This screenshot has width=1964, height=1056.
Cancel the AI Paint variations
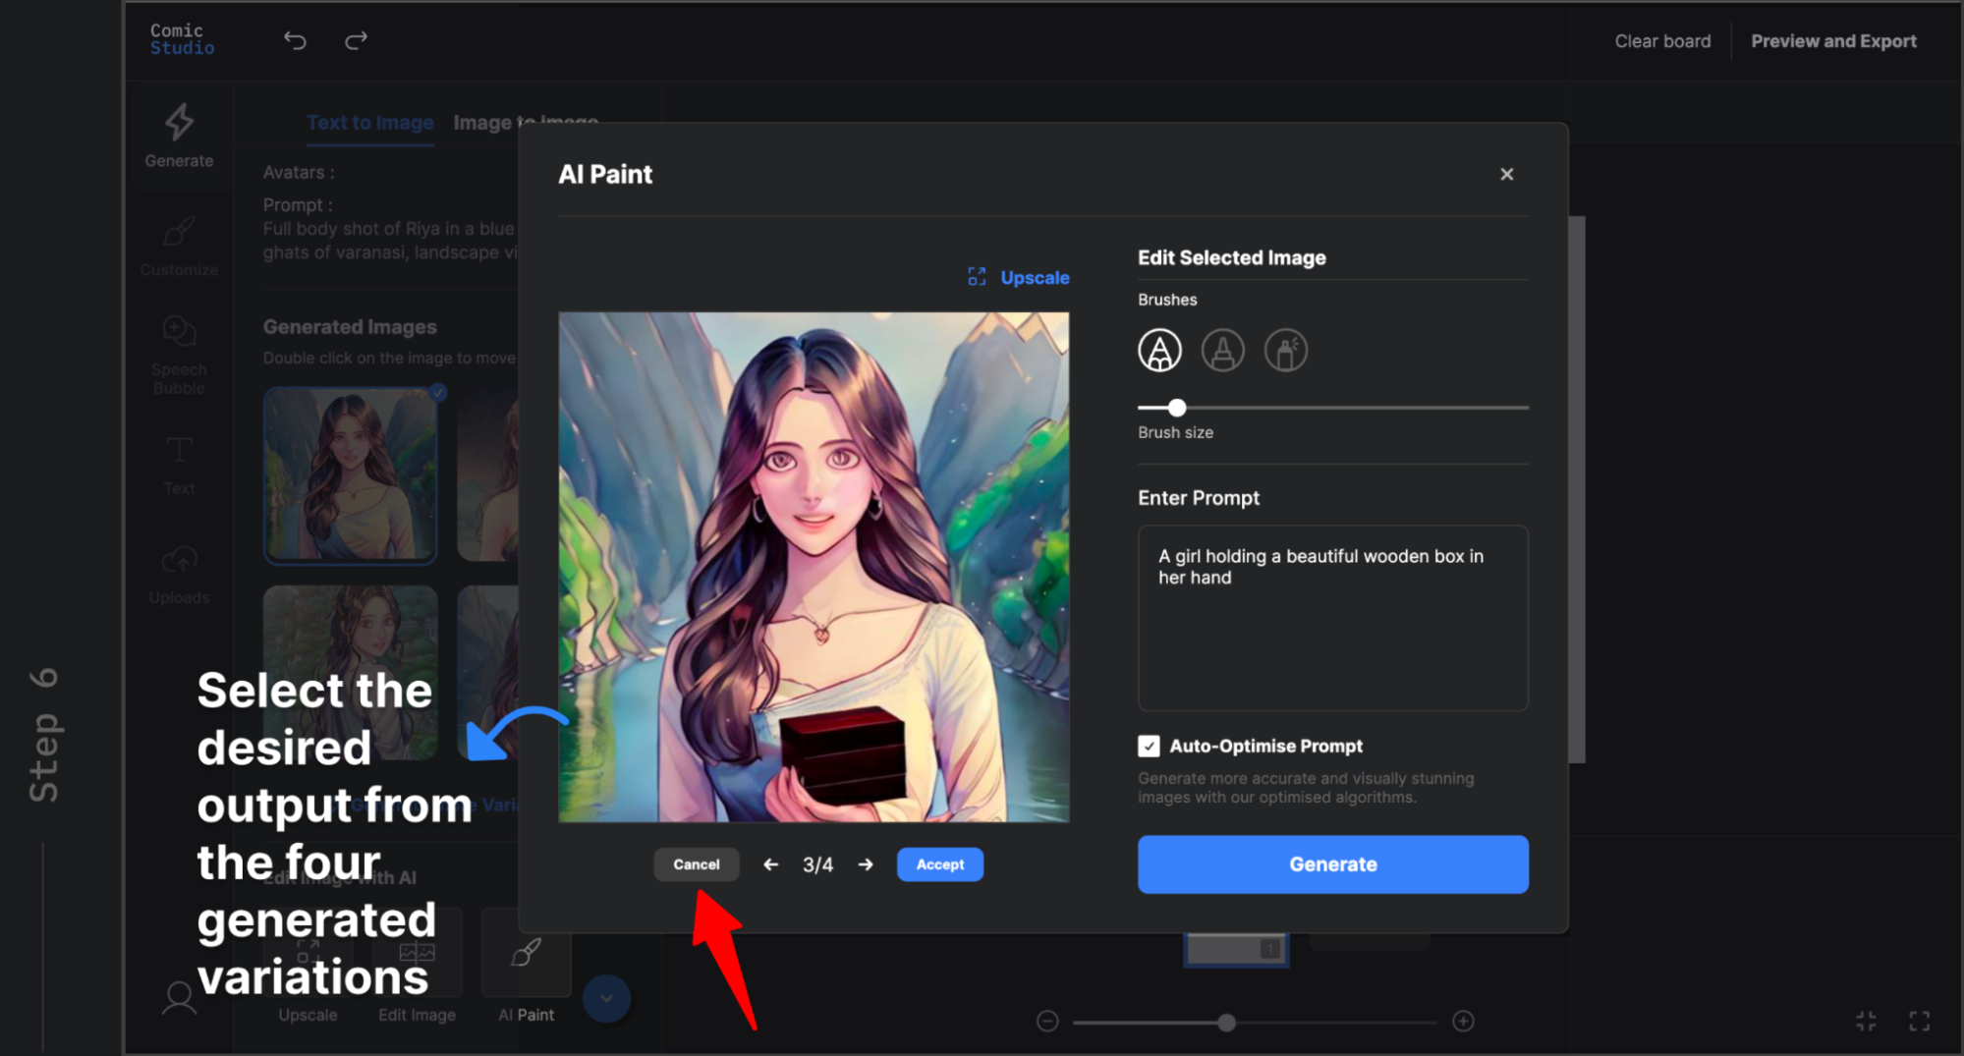[x=696, y=864]
